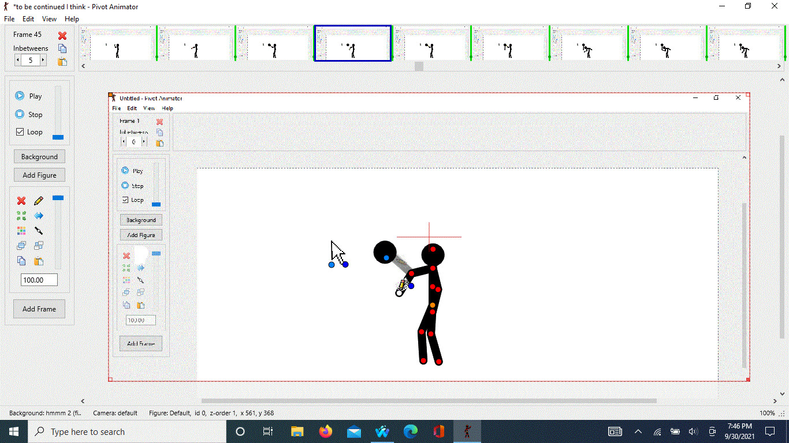Select the Play radio control
Viewport: 789px width, 443px height.
click(x=19, y=96)
